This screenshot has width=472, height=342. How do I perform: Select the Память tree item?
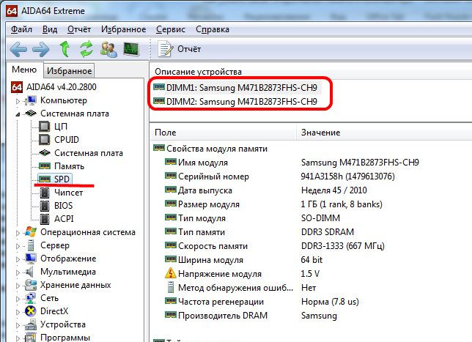[69, 166]
